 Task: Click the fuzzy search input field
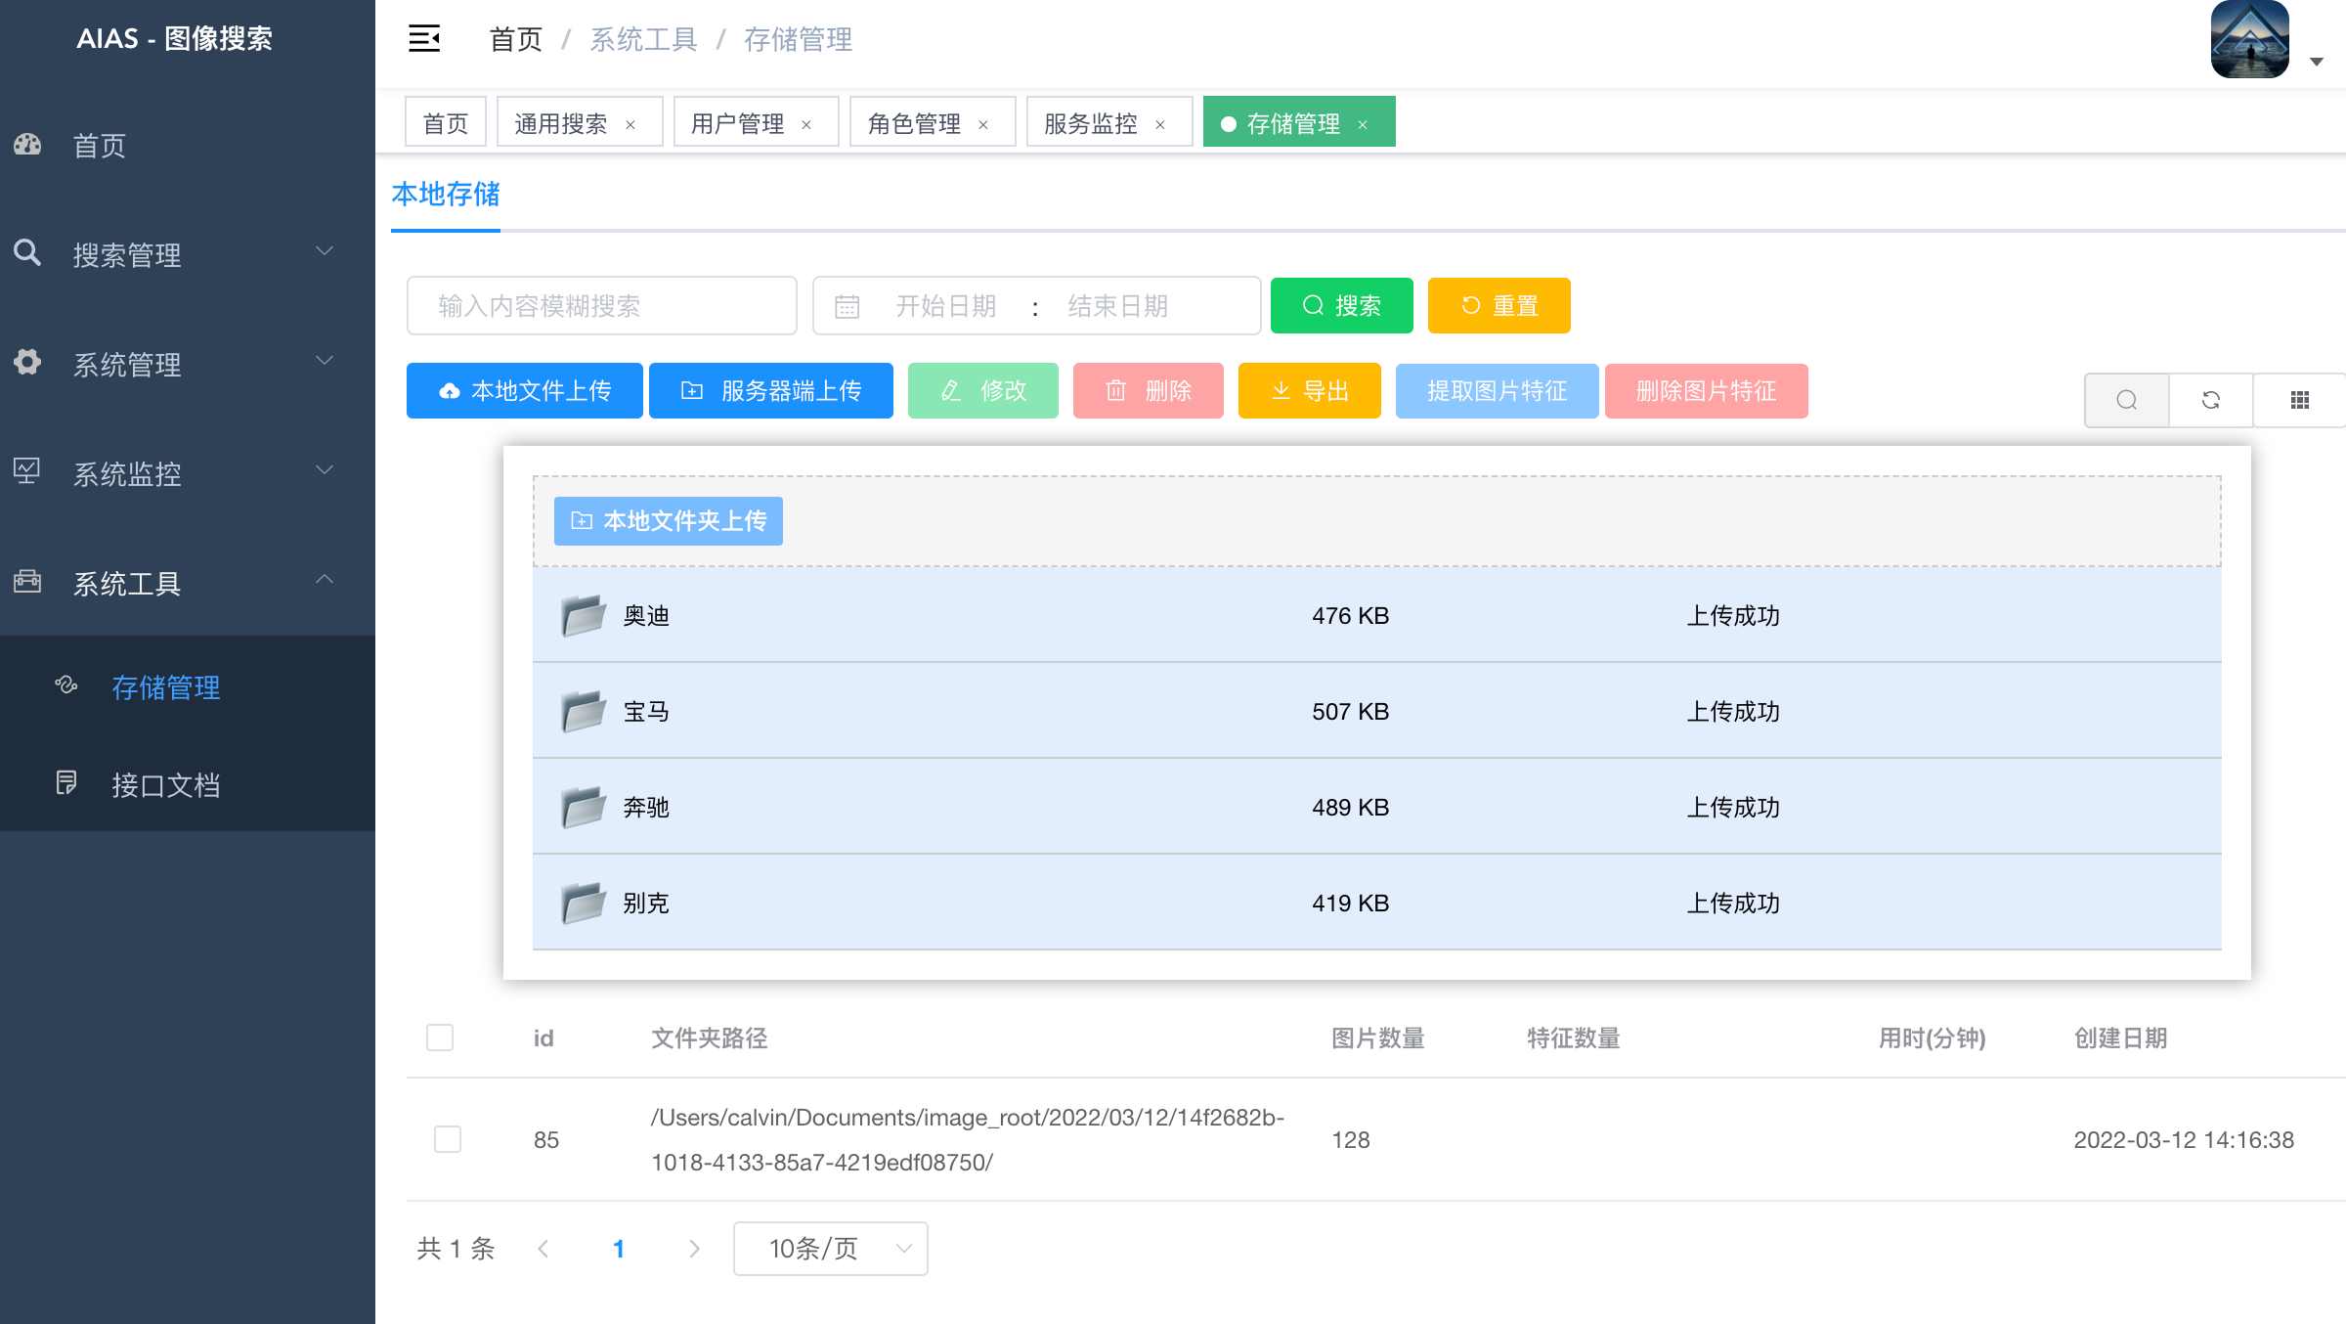tap(601, 306)
